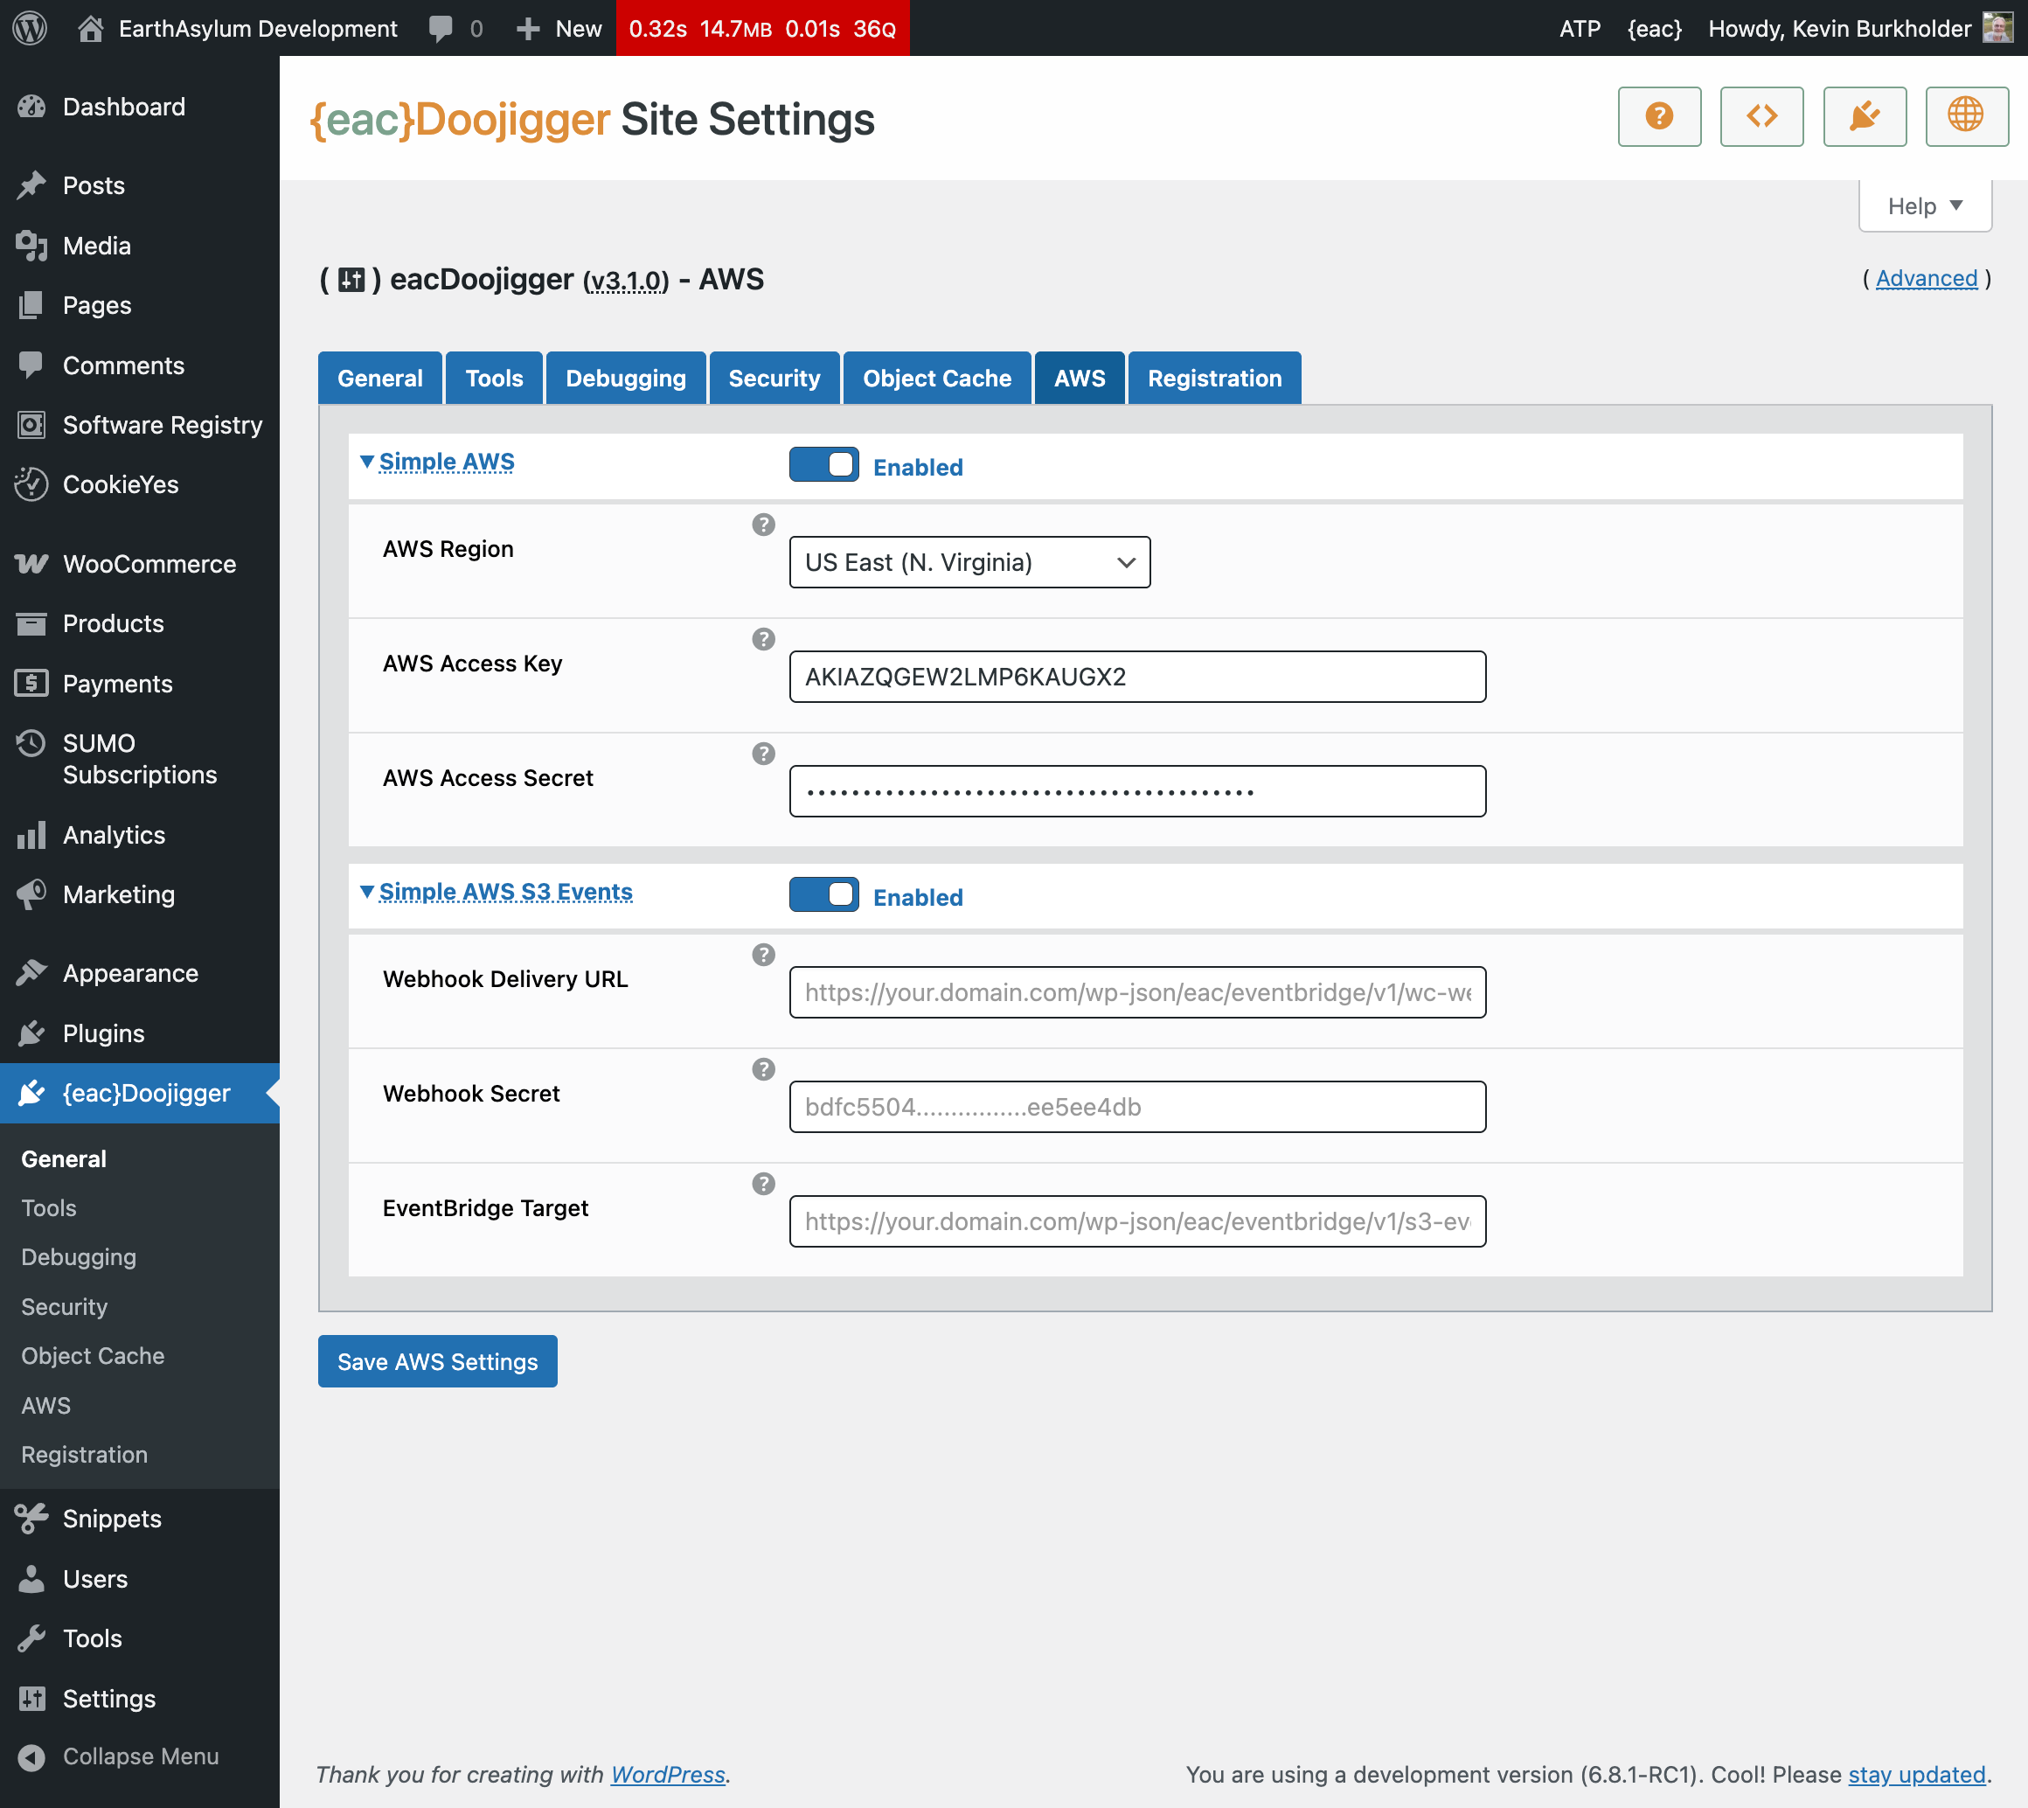2028x1808 pixels.
Task: Click Save AWS Settings button
Action: click(x=437, y=1361)
